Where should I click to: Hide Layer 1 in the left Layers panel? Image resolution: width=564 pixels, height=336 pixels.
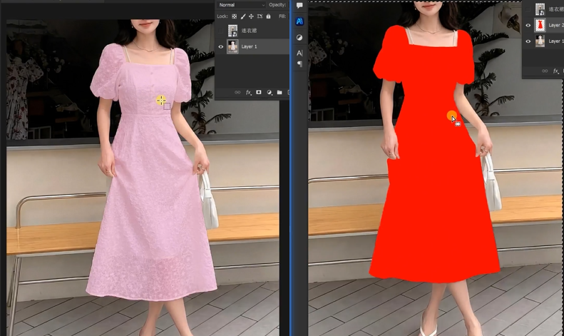[221, 46]
